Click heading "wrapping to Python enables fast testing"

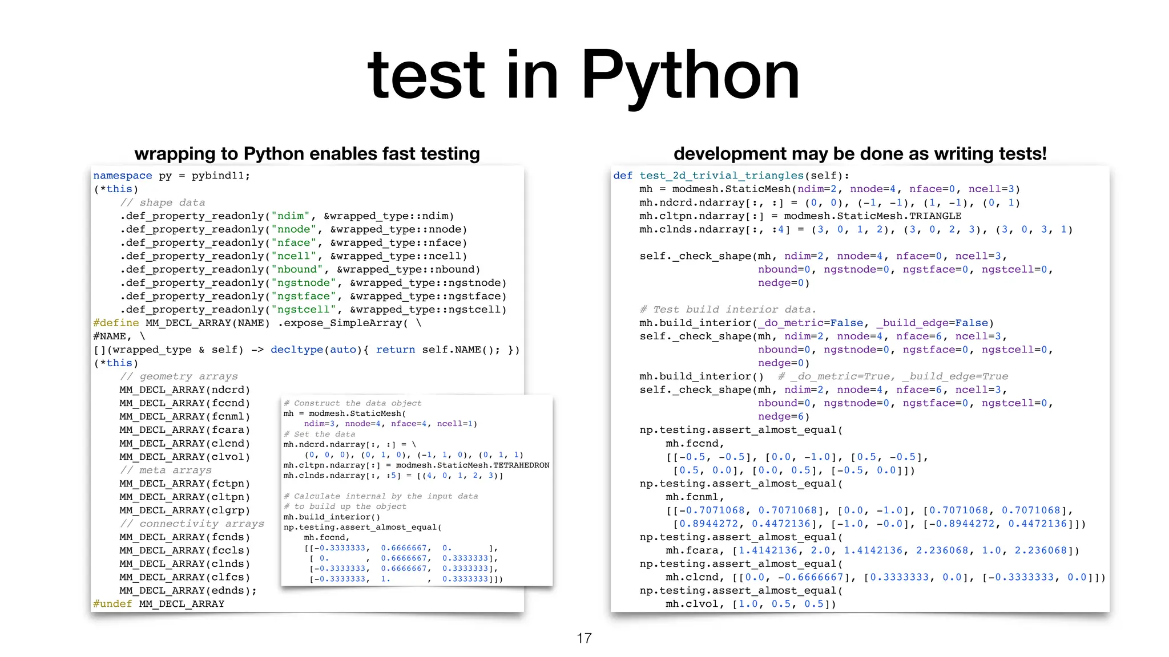click(x=307, y=153)
